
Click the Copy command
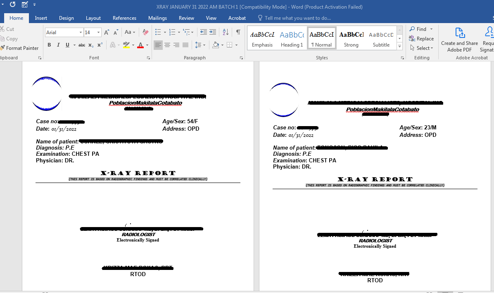coord(9,39)
